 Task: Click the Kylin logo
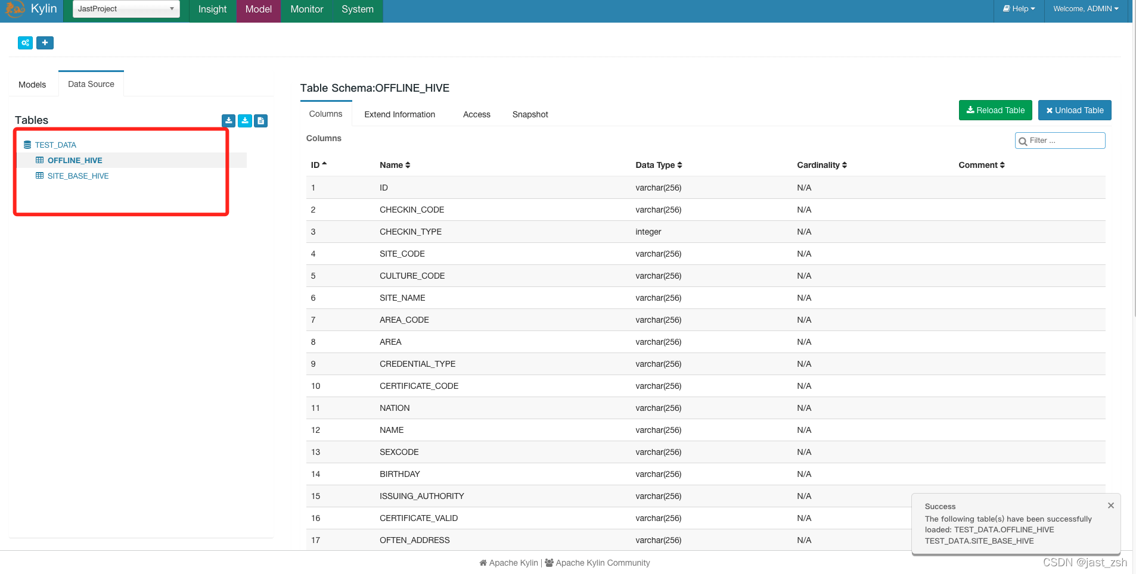pyautogui.click(x=32, y=9)
